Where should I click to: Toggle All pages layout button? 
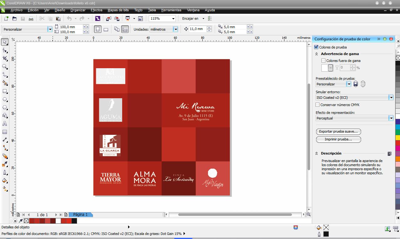pos(117,29)
